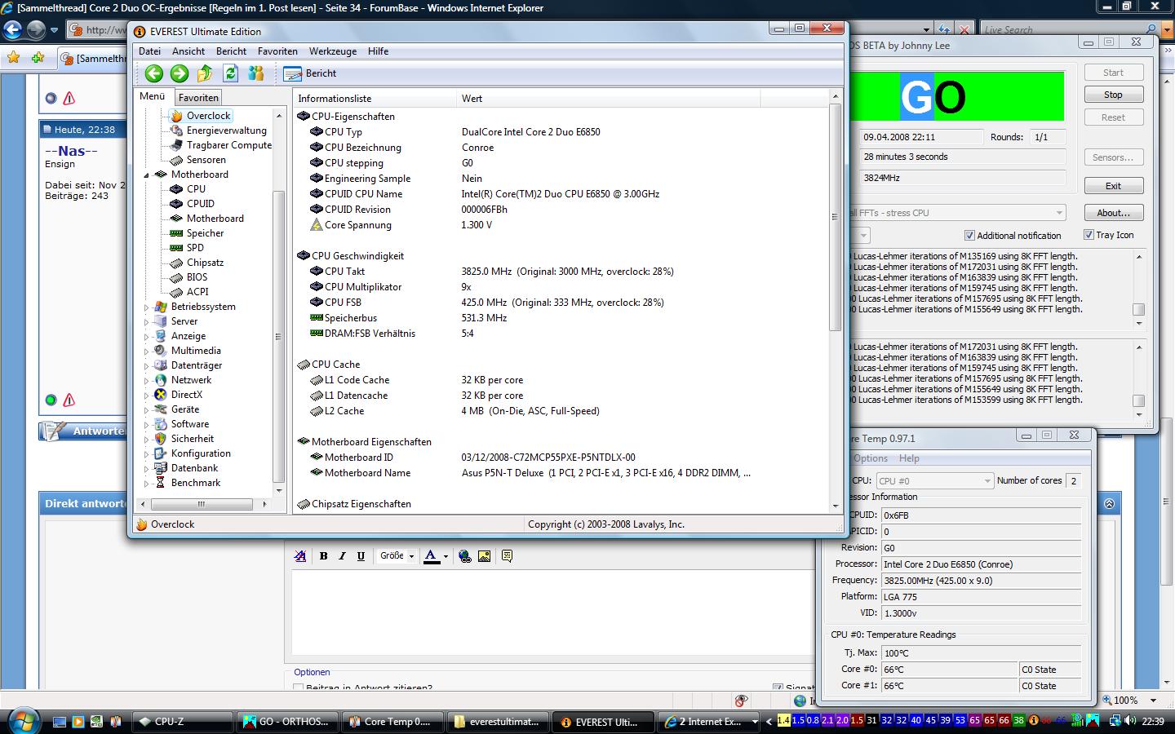Go forward with EVEREST green right arrow

click(180, 73)
